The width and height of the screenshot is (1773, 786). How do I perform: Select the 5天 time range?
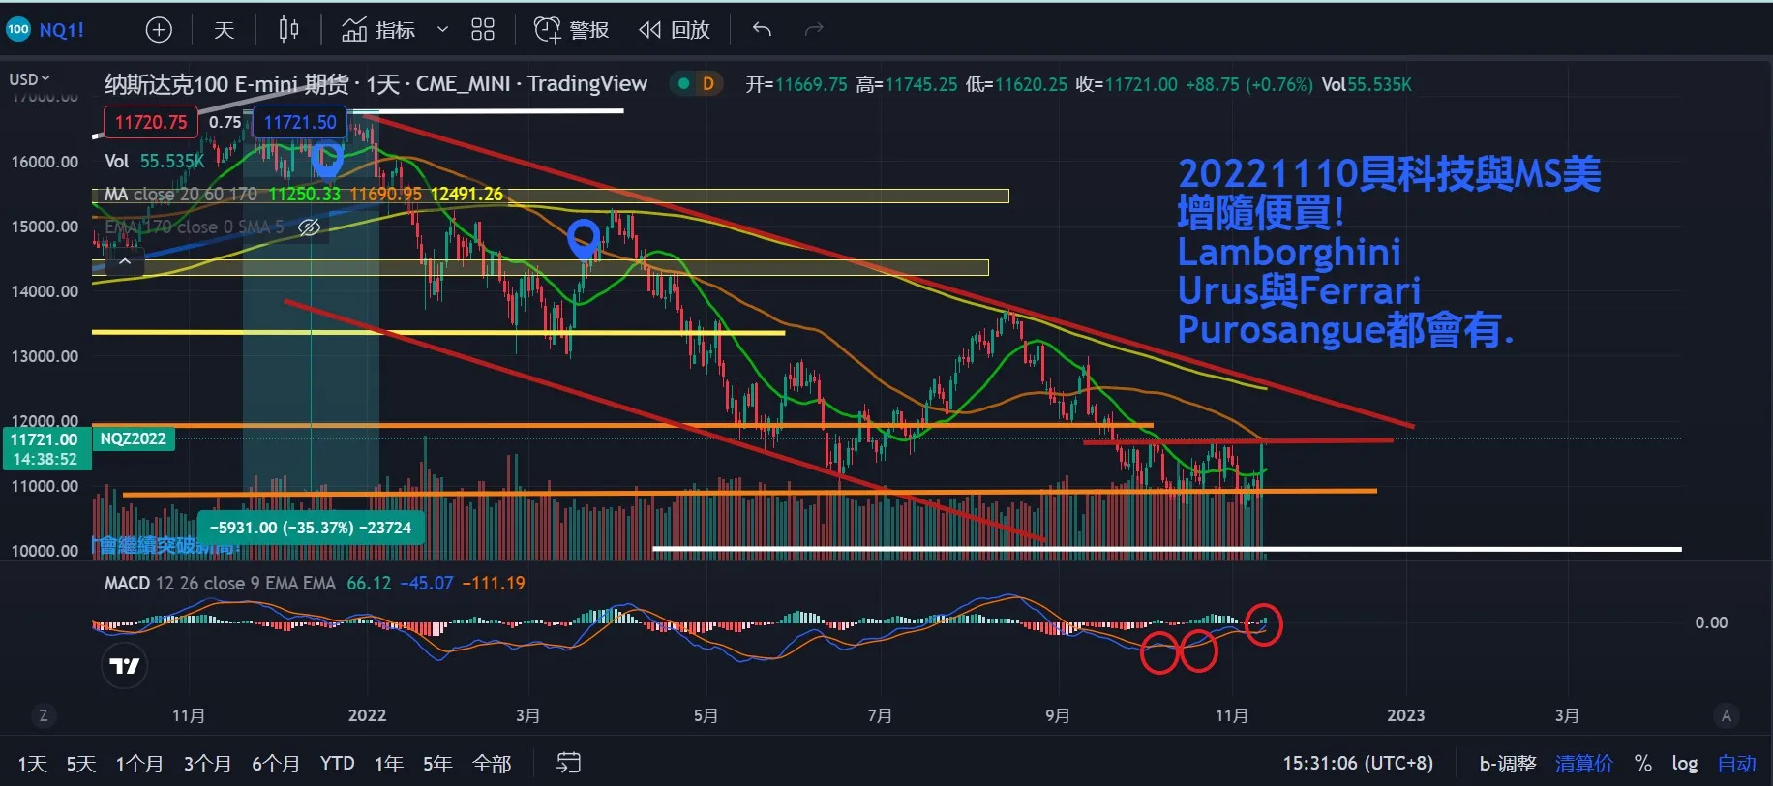point(81,764)
